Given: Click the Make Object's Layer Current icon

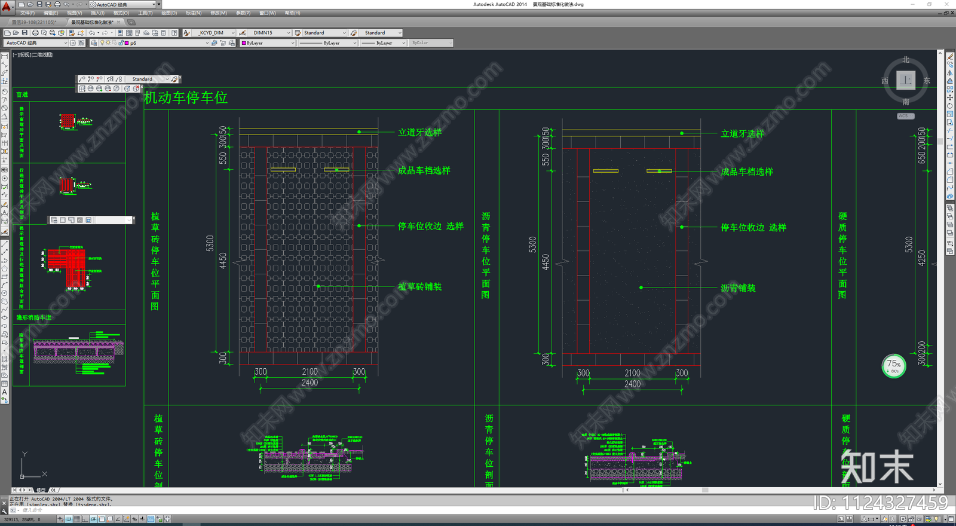Looking at the screenshot, I should pyautogui.click(x=215, y=43).
